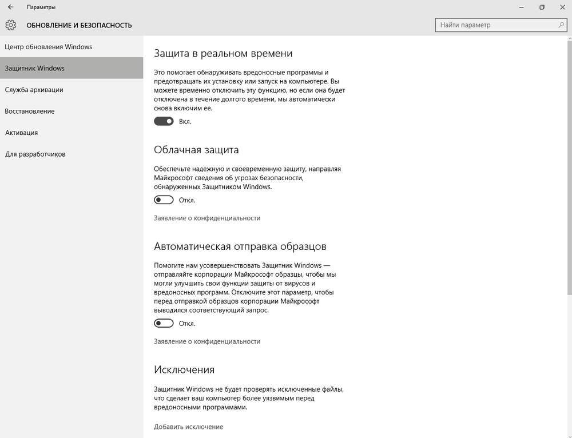Restore down the Параметры window
572x438 pixels.
point(542,7)
